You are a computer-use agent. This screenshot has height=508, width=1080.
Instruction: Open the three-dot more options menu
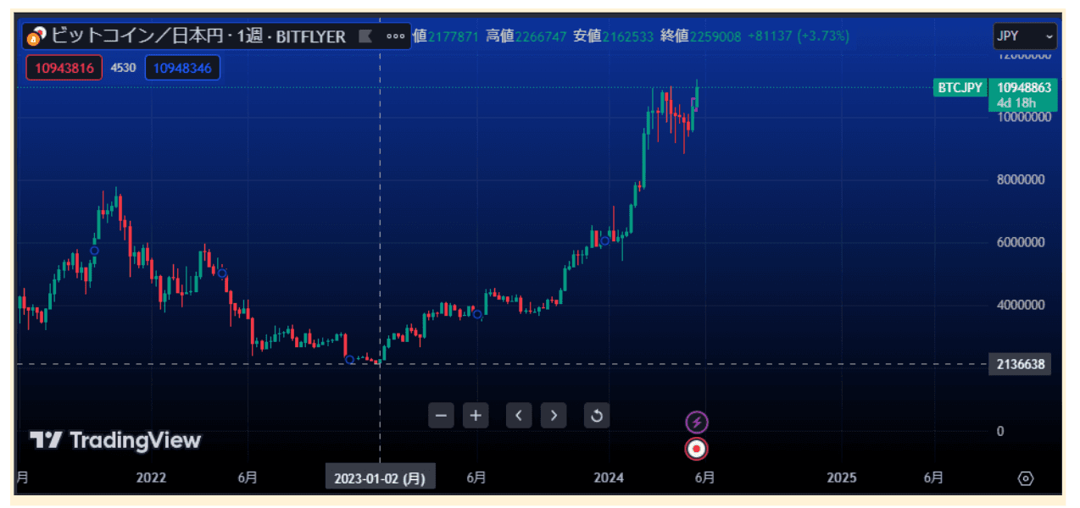[x=395, y=36]
